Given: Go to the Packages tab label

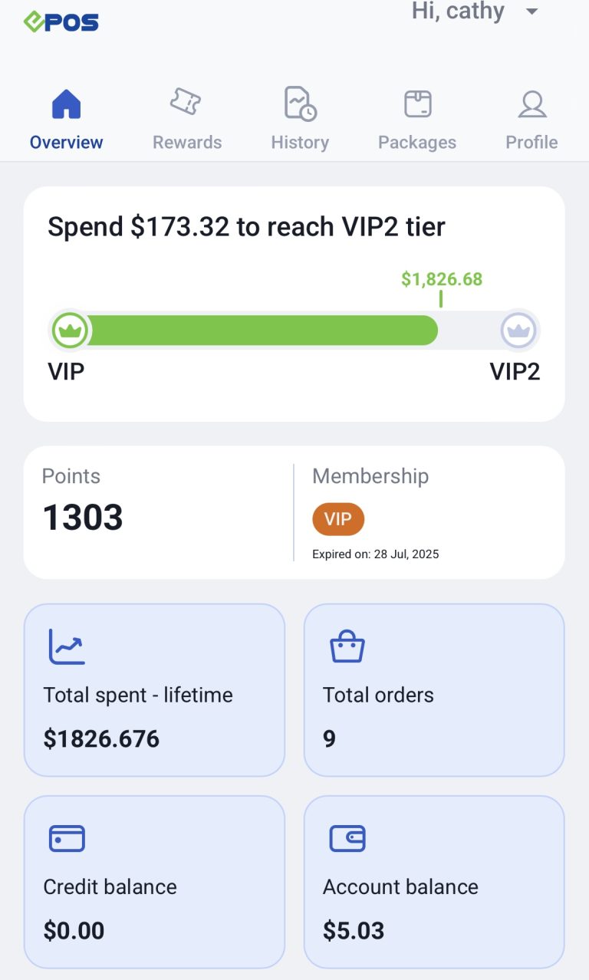Looking at the screenshot, I should [x=417, y=143].
